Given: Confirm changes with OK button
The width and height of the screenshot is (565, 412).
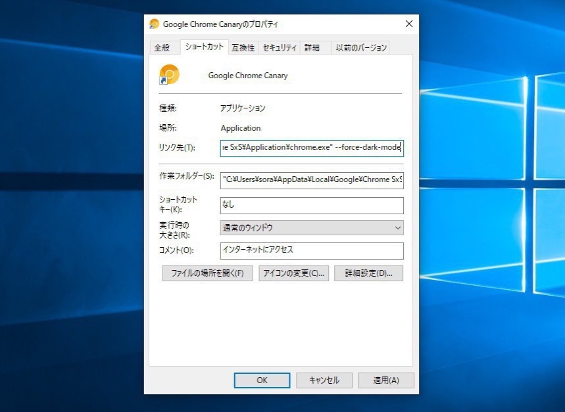Looking at the screenshot, I should click(x=262, y=380).
